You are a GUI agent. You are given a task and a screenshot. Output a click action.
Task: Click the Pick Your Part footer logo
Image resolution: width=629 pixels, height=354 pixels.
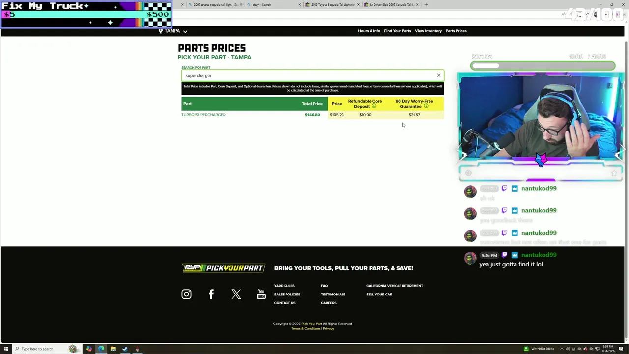coord(224,268)
